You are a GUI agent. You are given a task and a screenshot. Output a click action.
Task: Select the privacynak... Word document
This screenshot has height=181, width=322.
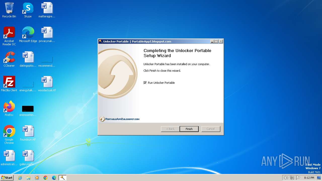tap(47, 35)
